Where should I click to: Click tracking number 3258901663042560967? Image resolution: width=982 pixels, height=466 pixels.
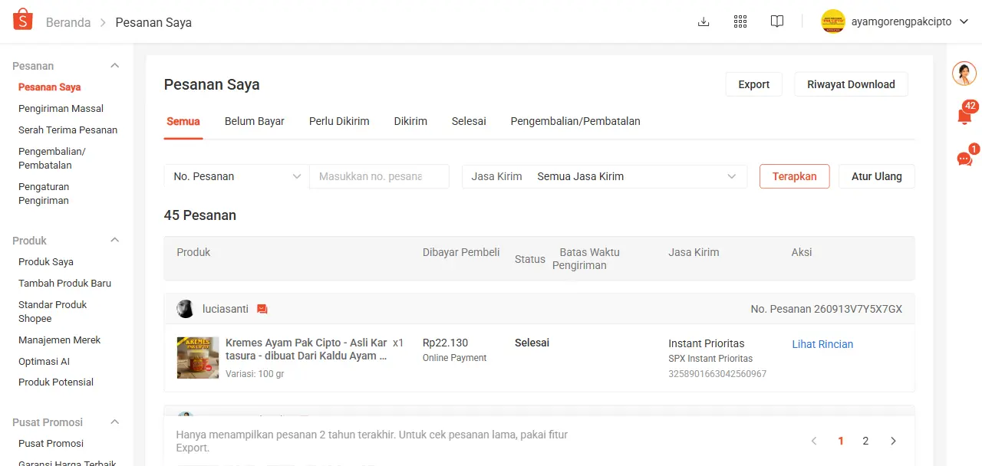[717, 374]
